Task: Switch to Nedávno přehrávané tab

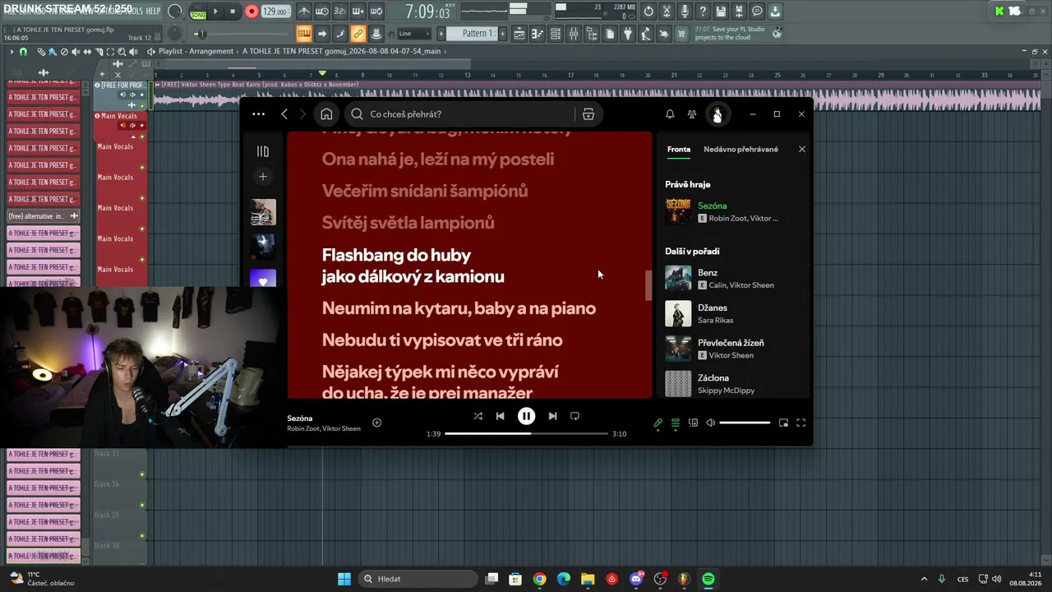Action: coord(741,150)
